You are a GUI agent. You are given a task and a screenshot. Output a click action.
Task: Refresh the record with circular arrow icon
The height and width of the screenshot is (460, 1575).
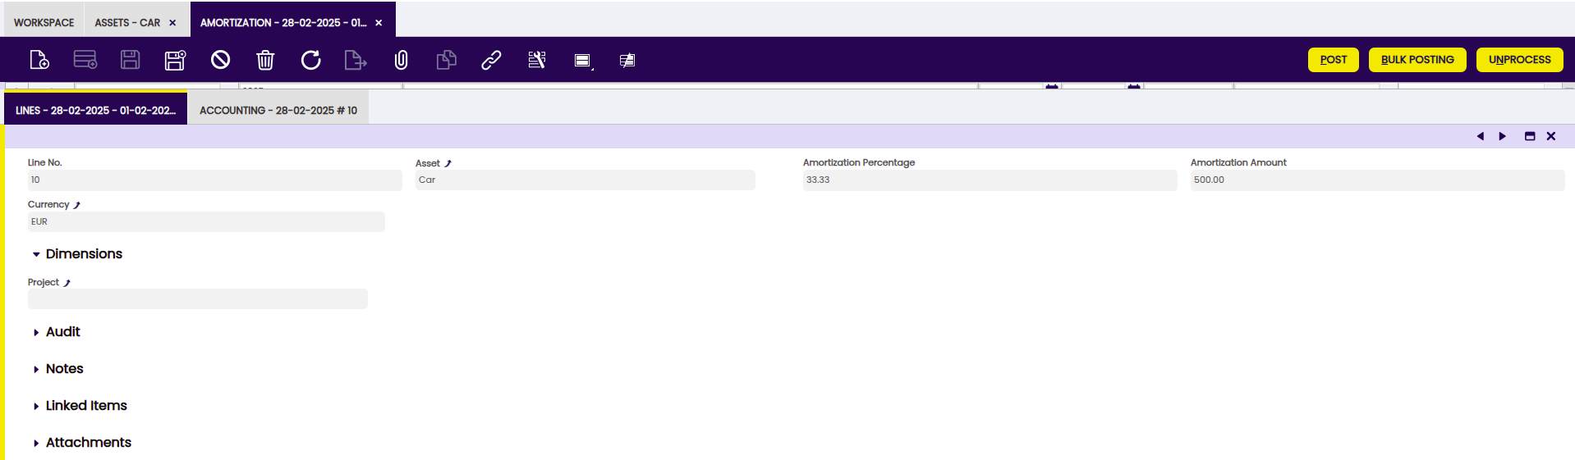point(310,60)
